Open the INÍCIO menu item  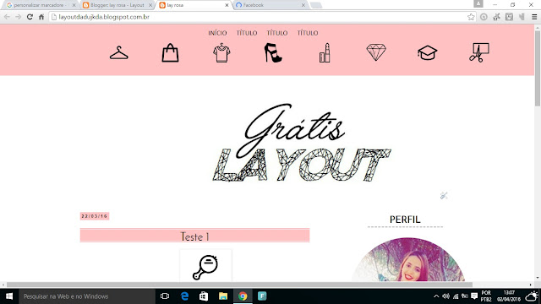(x=217, y=33)
